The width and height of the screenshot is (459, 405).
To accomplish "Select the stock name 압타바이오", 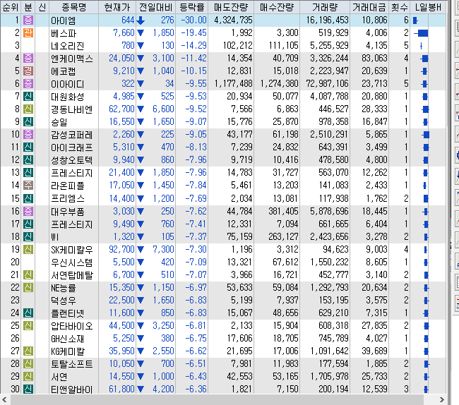I will (72, 326).
